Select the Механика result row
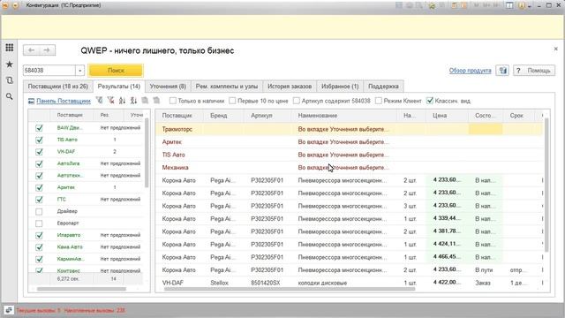Viewport: 565px width, 318px height. pos(349,167)
